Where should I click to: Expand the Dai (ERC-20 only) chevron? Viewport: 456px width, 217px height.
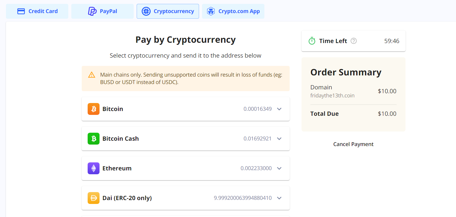[x=279, y=198]
